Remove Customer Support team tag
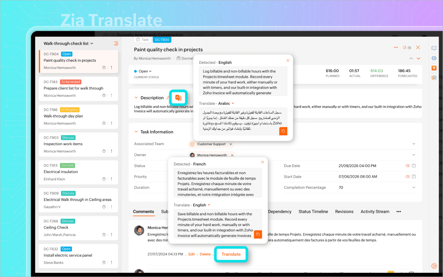This screenshot has width=443, height=277. click(231, 144)
